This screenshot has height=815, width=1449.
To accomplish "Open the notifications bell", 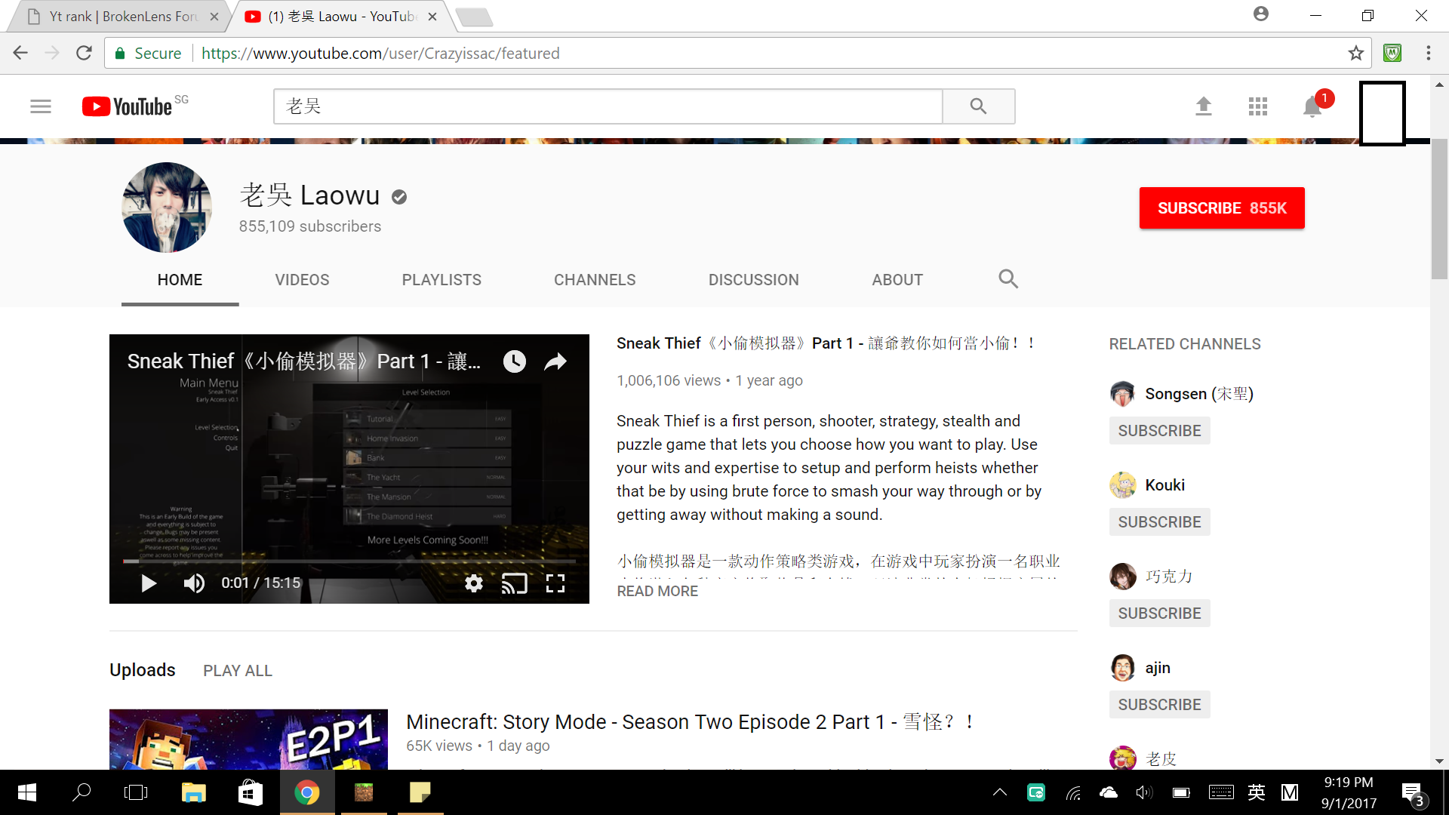I will click(x=1313, y=106).
